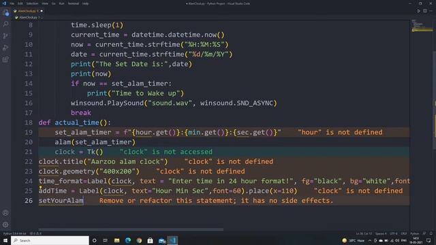Open the Terminal menu

[74, 3]
